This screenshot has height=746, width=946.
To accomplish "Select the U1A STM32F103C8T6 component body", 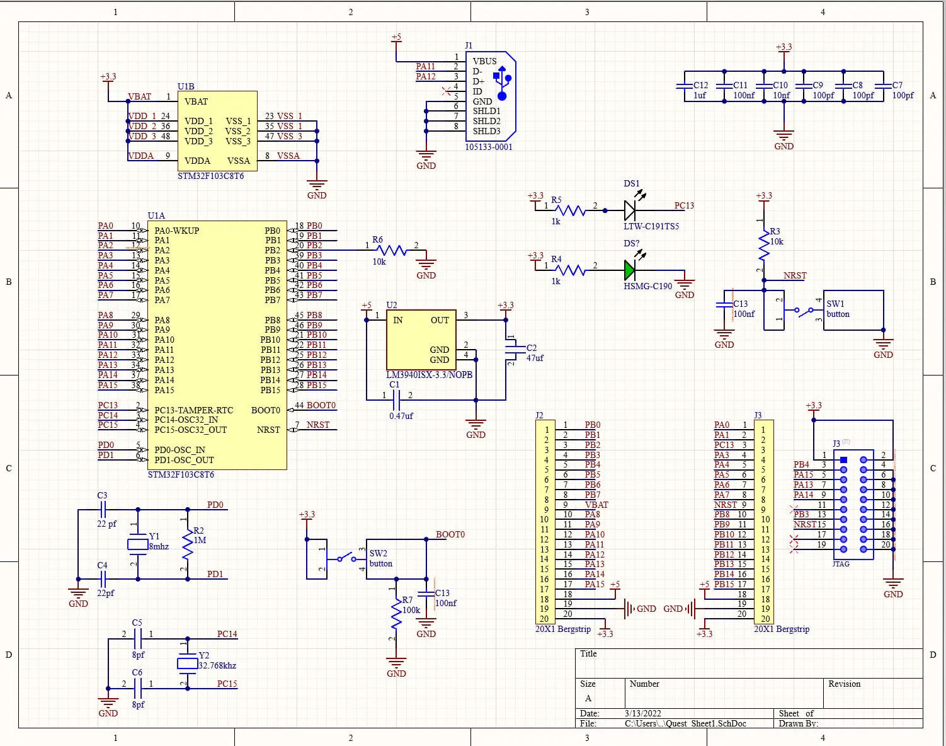I will point(217,345).
